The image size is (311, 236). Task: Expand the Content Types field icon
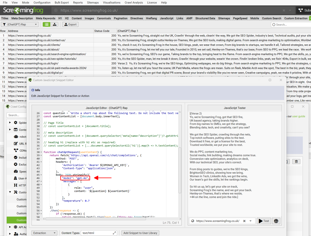pyautogui.click(x=115, y=233)
